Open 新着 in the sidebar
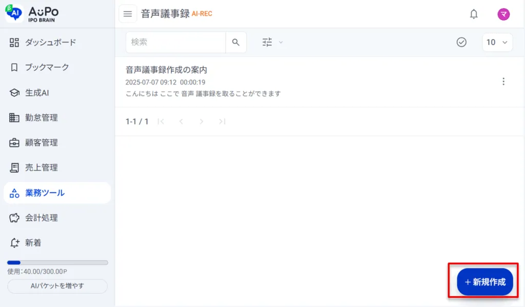The height and width of the screenshot is (307, 525). [x=57, y=243]
